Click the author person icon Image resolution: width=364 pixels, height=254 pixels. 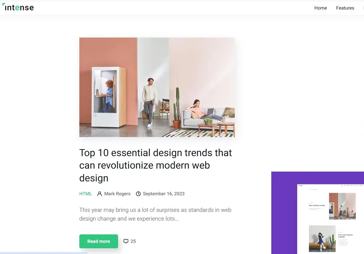point(100,194)
